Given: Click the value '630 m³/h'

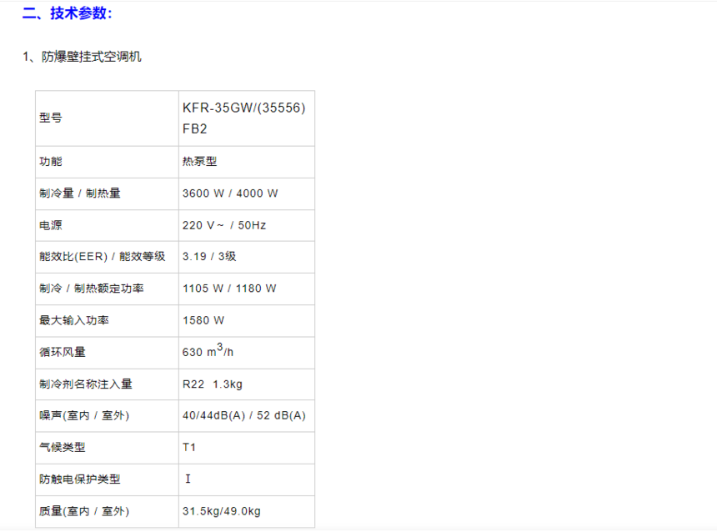Looking at the screenshot, I should pyautogui.click(x=208, y=351).
